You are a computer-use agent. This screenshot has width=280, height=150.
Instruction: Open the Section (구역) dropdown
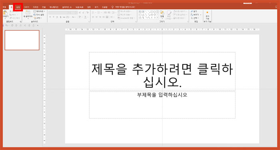pyautogui.click(x=38, y=18)
